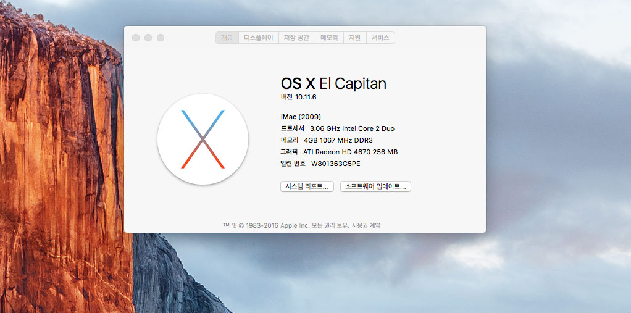Minimize the system info window
The width and height of the screenshot is (631, 313).
tap(148, 38)
